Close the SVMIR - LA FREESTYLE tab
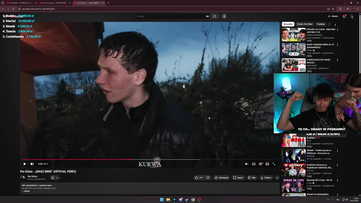This screenshot has height=203, width=361. point(36,3)
